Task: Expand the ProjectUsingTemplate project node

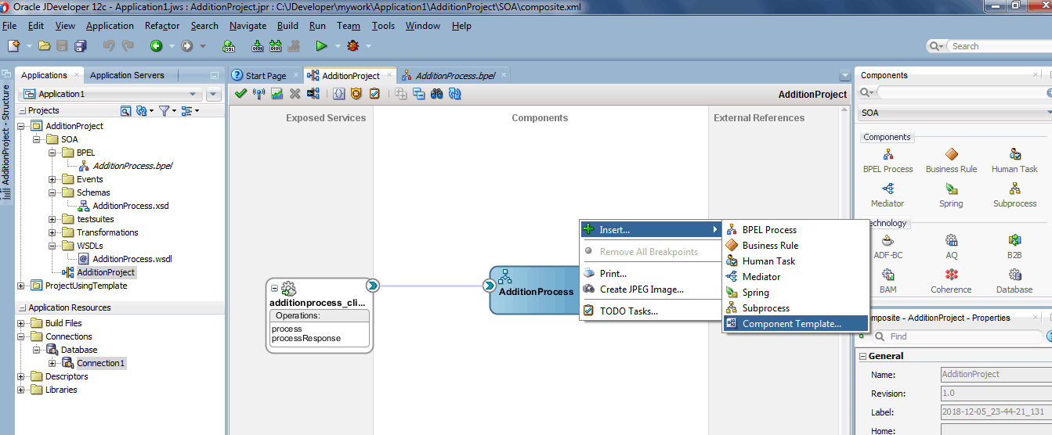Action: coord(21,286)
